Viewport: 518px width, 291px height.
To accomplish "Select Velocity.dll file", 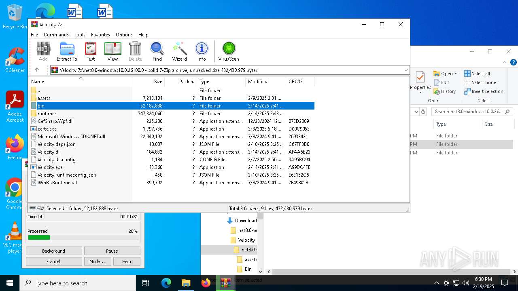I will pos(172,152).
